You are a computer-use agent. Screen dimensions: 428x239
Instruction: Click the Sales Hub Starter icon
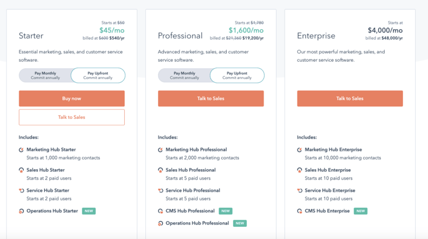(22, 170)
